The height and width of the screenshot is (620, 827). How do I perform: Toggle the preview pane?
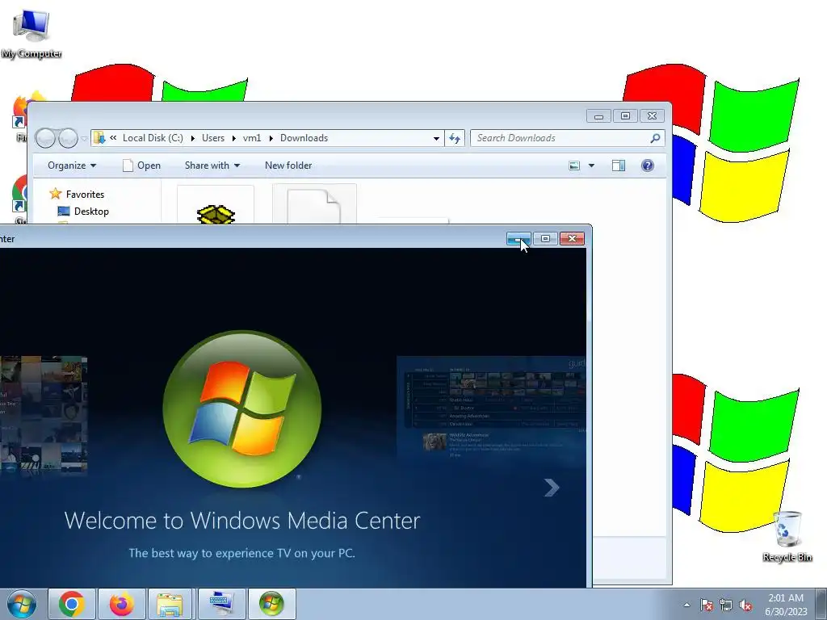click(618, 165)
